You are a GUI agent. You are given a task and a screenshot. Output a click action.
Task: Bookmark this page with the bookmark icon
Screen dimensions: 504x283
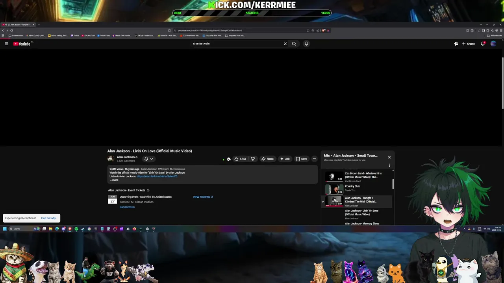pyautogui.click(x=169, y=30)
